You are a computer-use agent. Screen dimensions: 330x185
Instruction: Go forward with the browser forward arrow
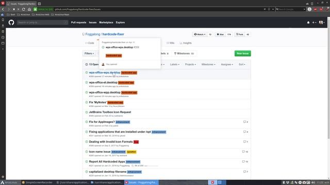[x=8, y=9]
